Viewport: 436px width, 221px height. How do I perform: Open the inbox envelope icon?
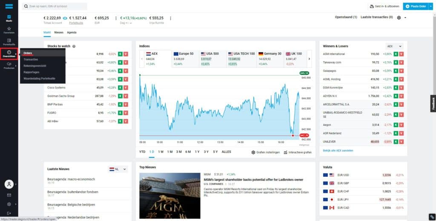click(x=9, y=195)
